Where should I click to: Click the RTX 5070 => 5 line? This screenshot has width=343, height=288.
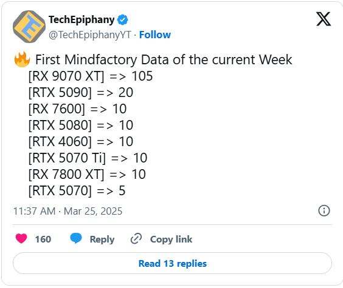point(77,191)
